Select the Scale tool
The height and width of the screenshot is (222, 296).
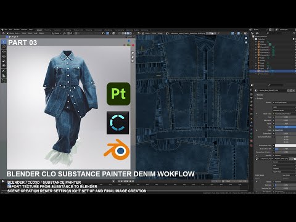coord(4,61)
